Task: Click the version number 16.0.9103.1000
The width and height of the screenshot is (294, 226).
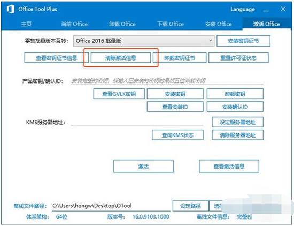Action: tap(151, 216)
